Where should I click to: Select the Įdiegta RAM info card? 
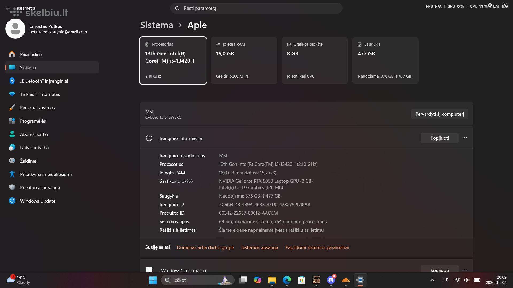click(x=244, y=61)
